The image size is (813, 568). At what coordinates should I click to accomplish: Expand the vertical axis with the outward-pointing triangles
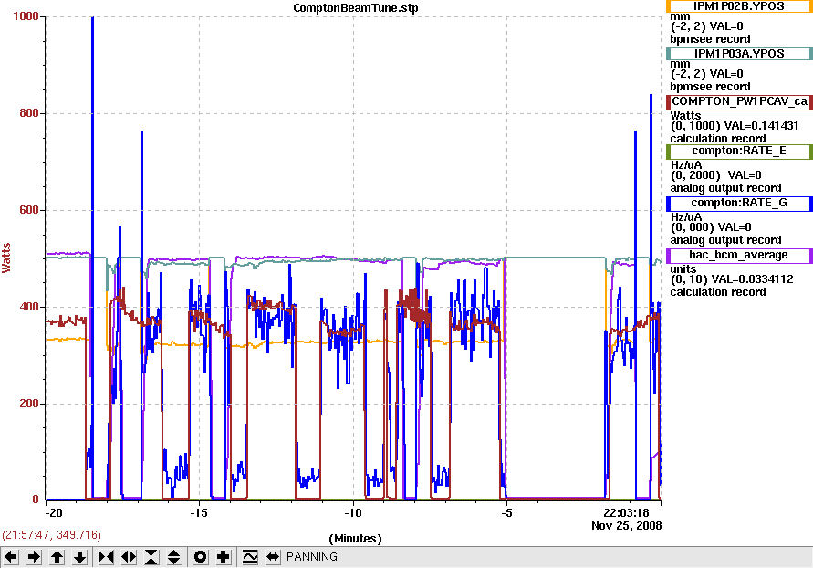coord(174,557)
